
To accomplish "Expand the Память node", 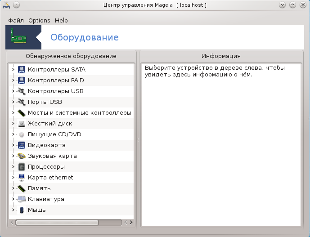I will (13, 188).
